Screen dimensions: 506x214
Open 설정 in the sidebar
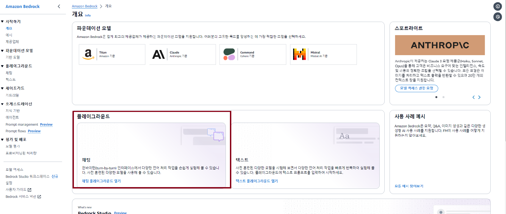click(x=9, y=183)
